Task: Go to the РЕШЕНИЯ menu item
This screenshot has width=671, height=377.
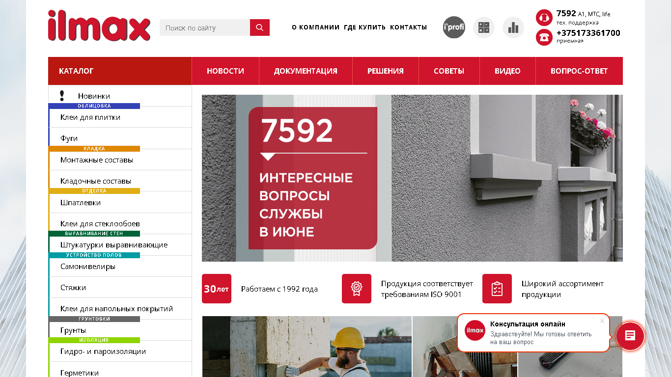Action: click(x=386, y=71)
